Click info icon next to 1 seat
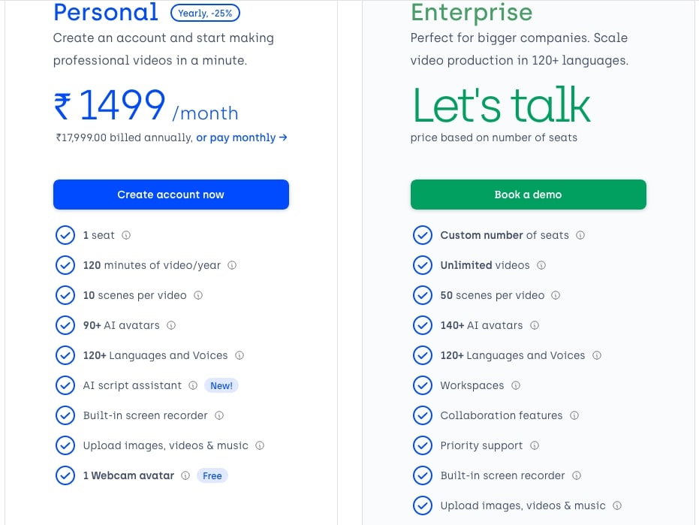This screenshot has height=525, width=699. 126,235
